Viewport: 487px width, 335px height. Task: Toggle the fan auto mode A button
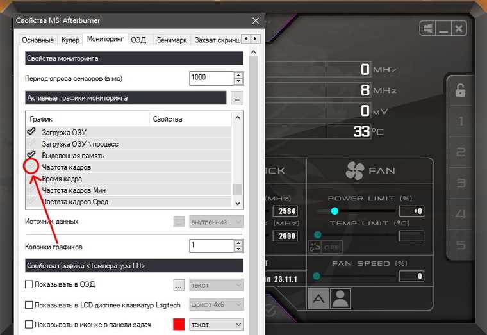(x=318, y=298)
